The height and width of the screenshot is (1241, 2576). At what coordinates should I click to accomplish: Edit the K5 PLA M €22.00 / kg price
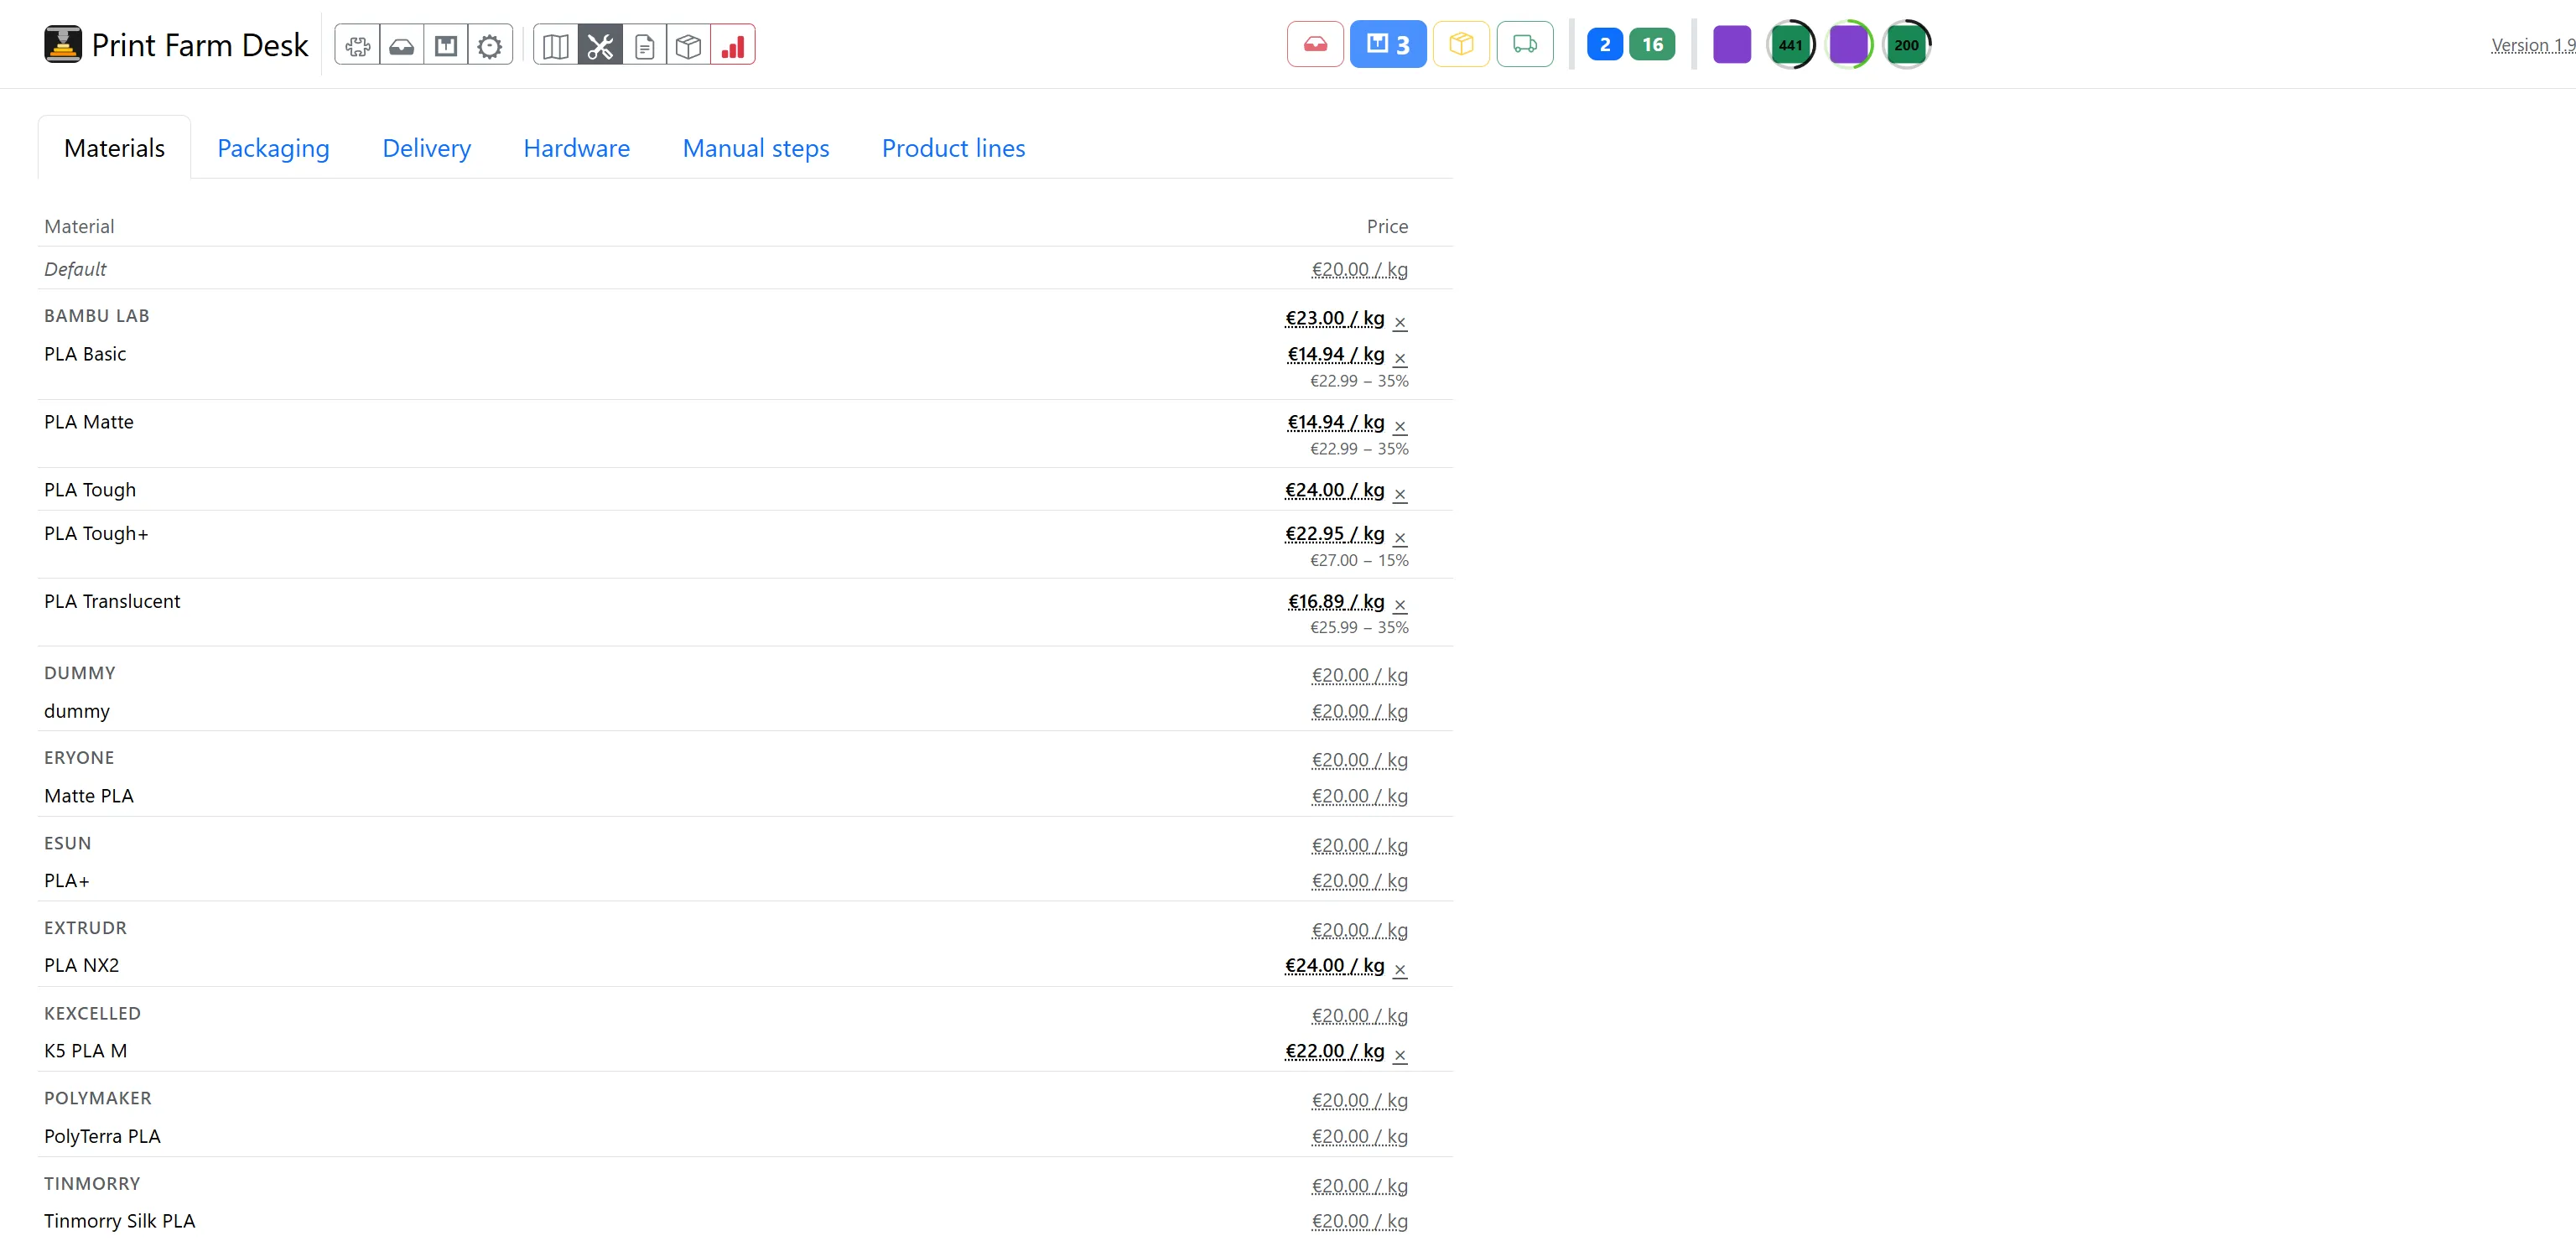coord(1334,1051)
